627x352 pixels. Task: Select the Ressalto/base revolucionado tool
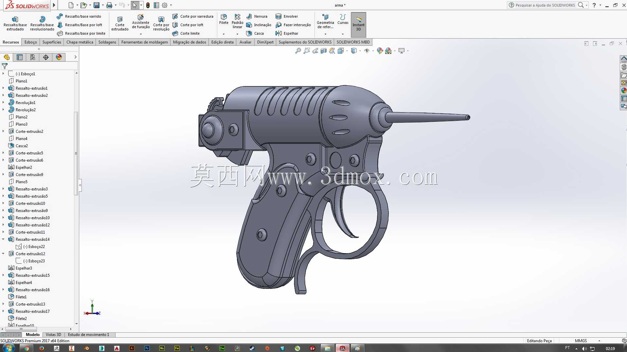(x=42, y=23)
